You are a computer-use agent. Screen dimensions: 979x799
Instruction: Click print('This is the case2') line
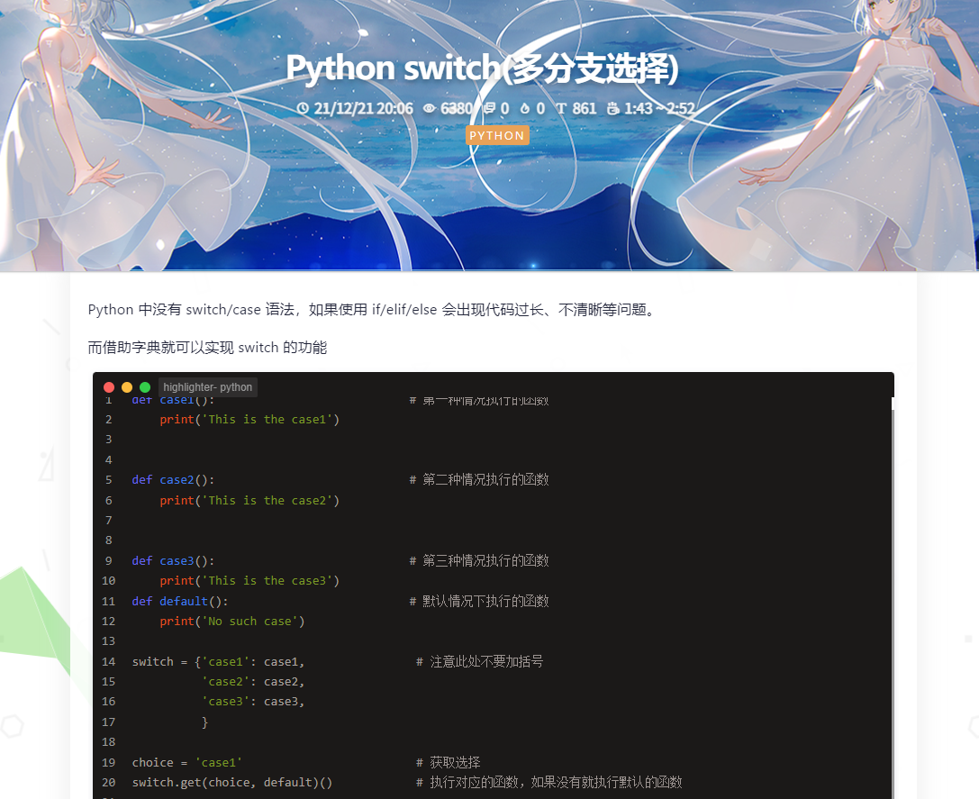coord(249,501)
